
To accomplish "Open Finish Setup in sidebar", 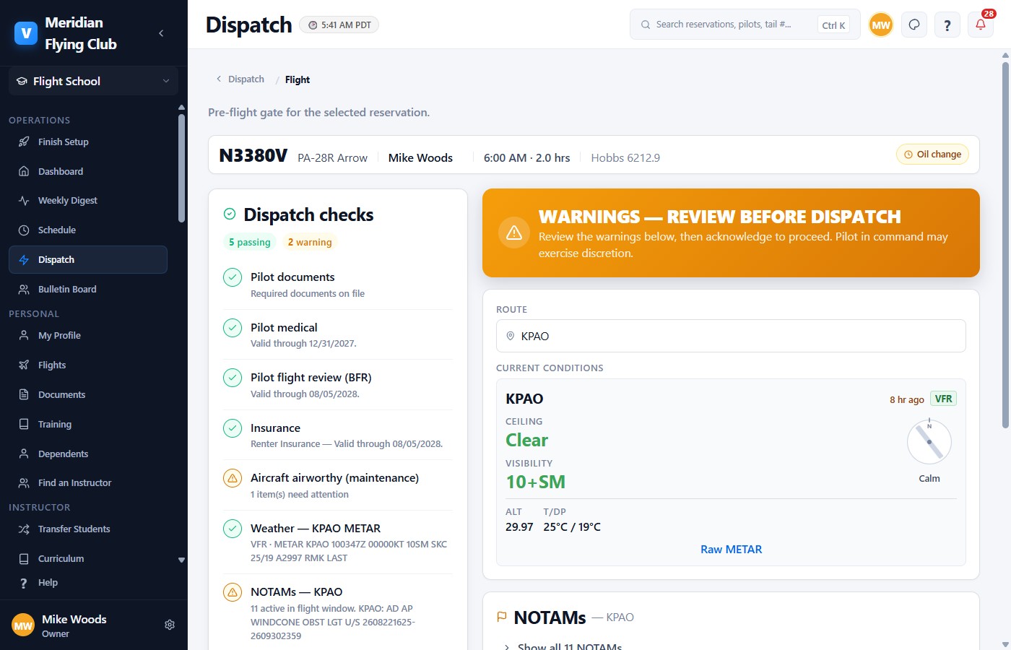I will [88, 142].
